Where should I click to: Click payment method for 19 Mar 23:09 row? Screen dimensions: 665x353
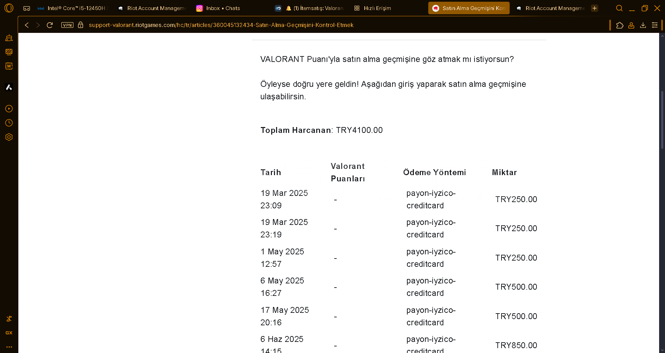pos(431,199)
